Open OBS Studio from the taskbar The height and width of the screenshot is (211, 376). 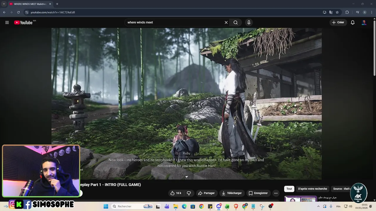click(x=271, y=206)
